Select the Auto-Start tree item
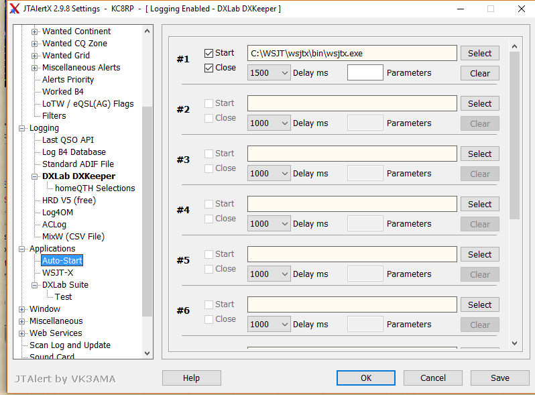Screen dimensions: 535x395 click(62, 260)
